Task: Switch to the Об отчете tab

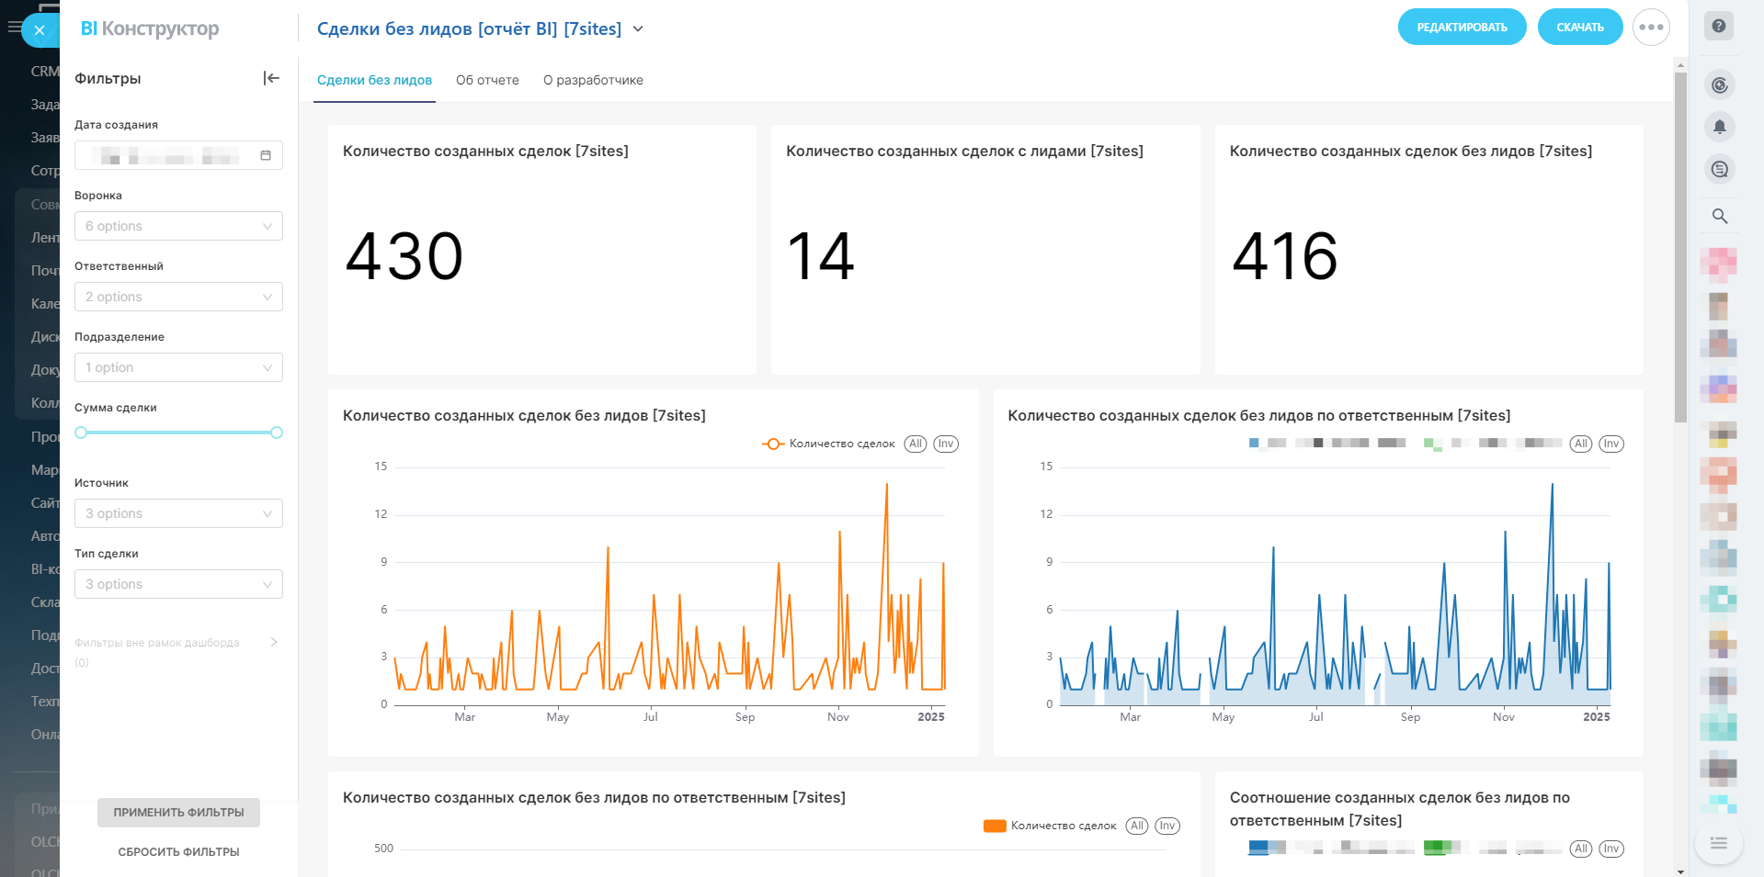Action: pos(487,80)
